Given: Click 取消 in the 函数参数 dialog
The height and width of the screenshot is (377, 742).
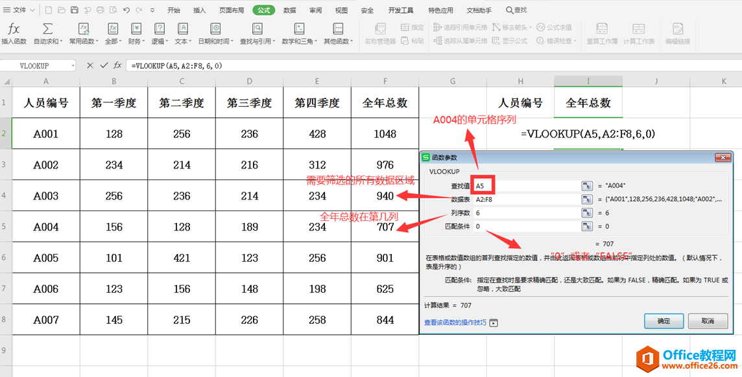Looking at the screenshot, I should tap(708, 321).
